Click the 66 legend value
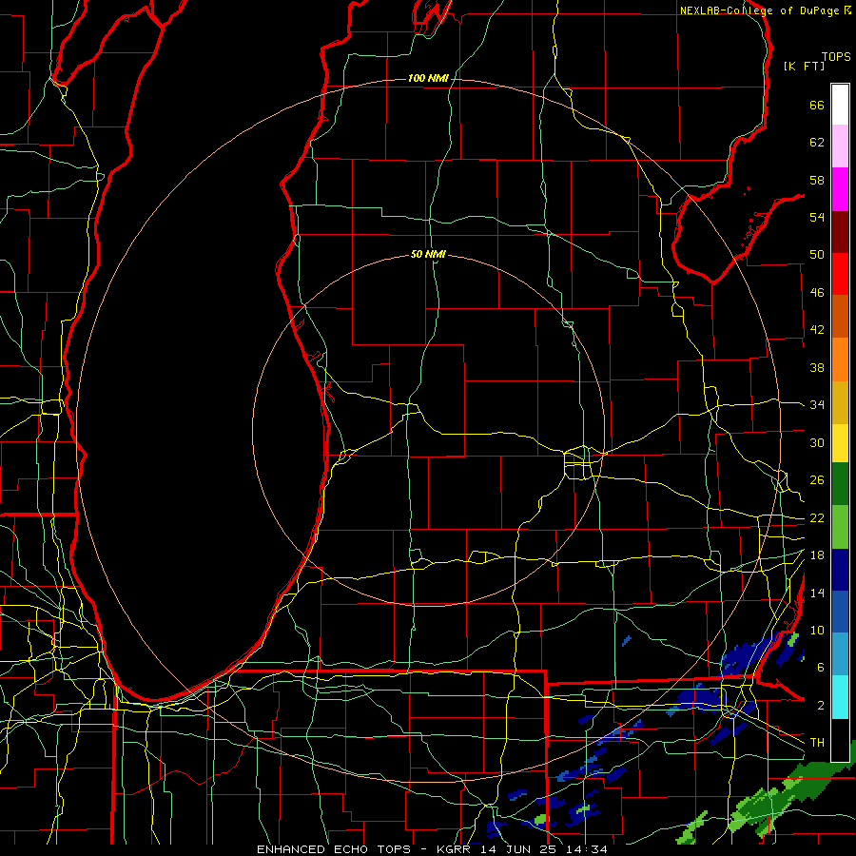Screen dimensions: 856x856 coord(817,105)
